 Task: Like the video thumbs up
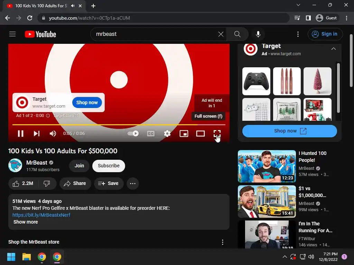23,184
